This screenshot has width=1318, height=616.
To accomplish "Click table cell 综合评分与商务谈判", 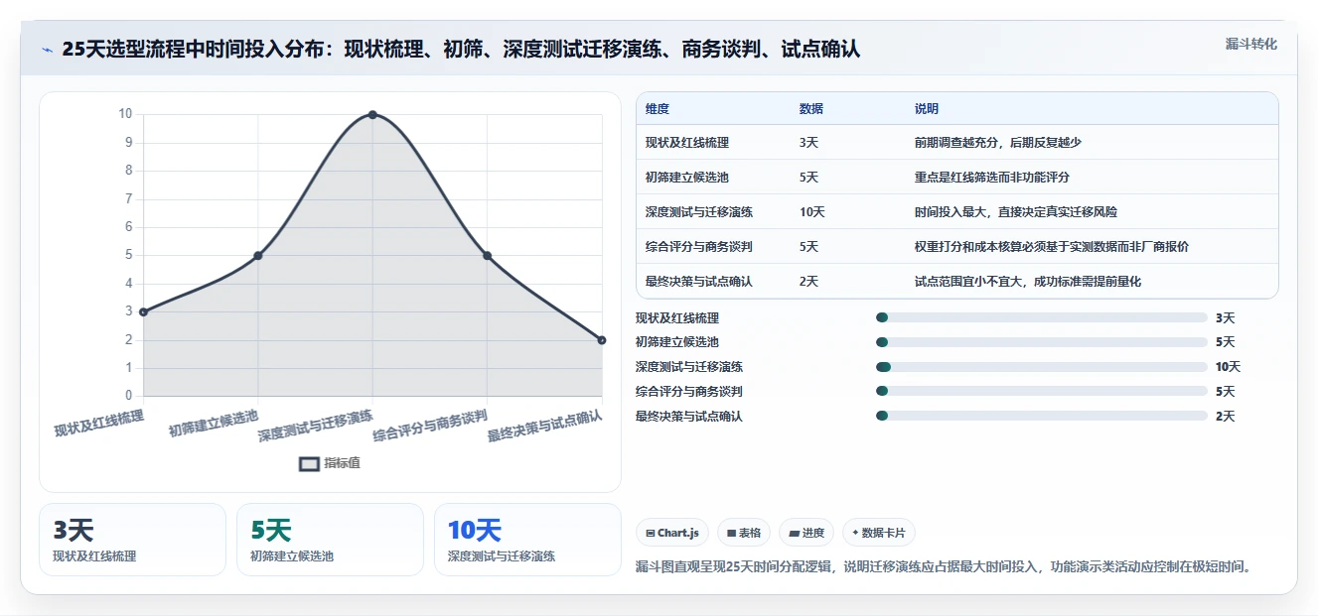I will 699,247.
